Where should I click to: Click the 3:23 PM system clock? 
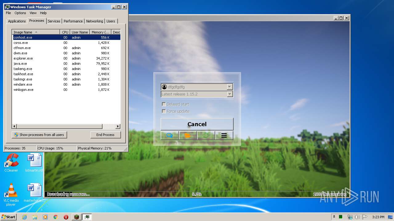378,217
